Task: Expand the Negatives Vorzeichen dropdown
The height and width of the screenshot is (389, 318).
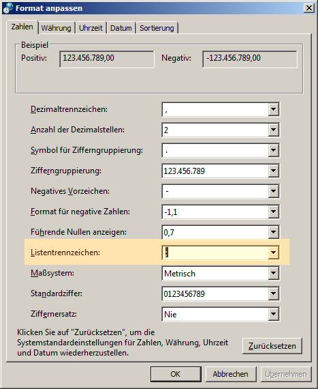Action: pos(274,191)
